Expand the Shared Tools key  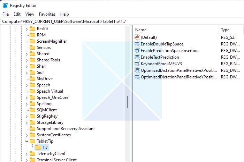(26, 60)
